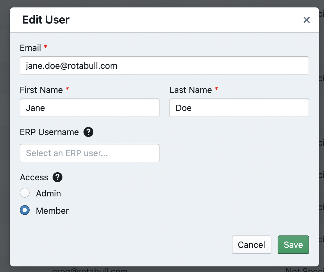
Task: Click into the First Name field
Action: click(x=90, y=108)
